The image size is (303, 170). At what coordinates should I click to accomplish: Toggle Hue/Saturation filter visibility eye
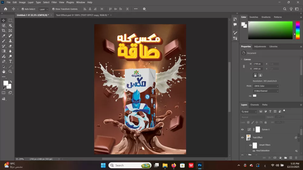point(254,151)
